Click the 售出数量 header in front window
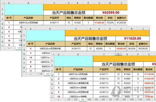Image resolution: width=156 pixels, height=102 pixels. click(x=138, y=69)
